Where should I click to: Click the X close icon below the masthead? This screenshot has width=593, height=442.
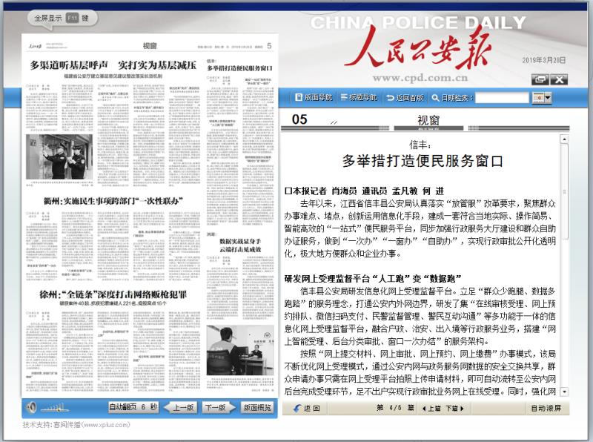[x=558, y=79]
